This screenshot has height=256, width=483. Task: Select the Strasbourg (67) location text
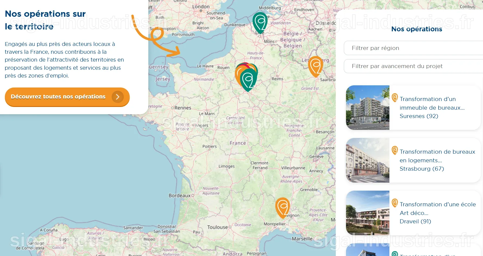click(x=422, y=169)
